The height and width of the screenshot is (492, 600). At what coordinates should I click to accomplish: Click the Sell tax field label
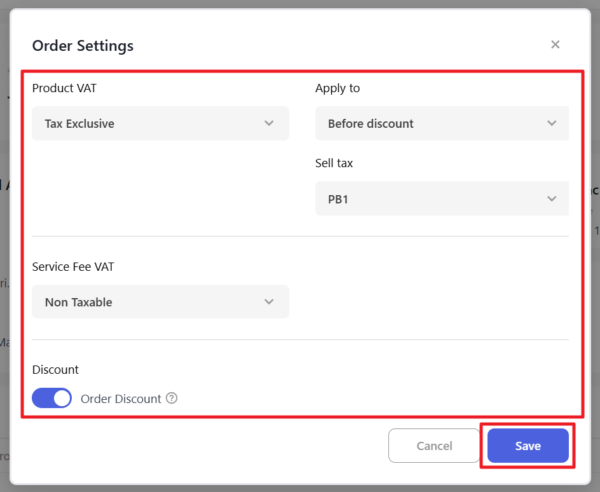tap(334, 163)
